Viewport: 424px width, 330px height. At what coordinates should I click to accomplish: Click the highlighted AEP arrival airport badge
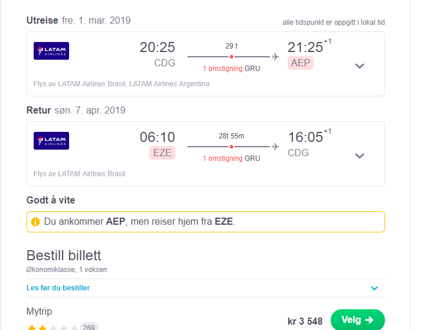301,63
